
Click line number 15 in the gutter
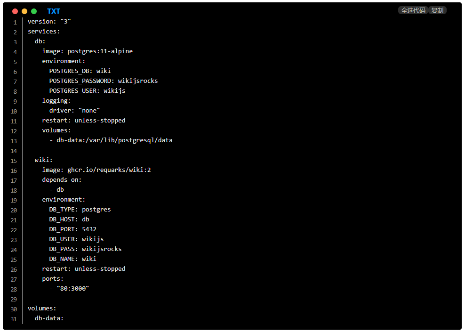coord(14,161)
